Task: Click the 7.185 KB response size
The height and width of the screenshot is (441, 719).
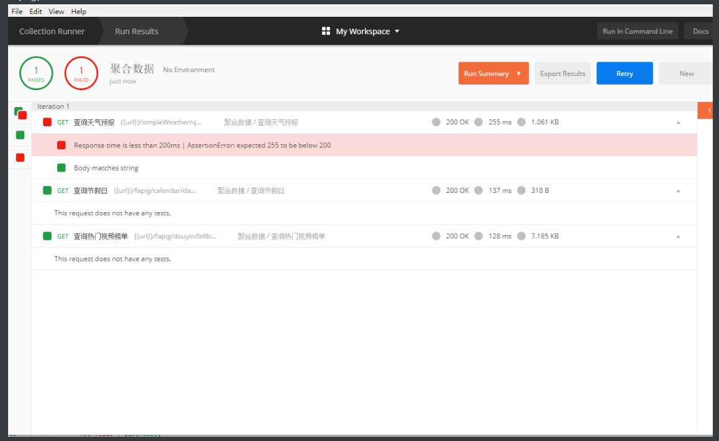Action: click(x=545, y=236)
